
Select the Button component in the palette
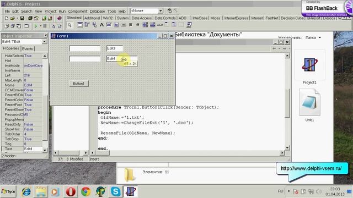tap(124, 25)
